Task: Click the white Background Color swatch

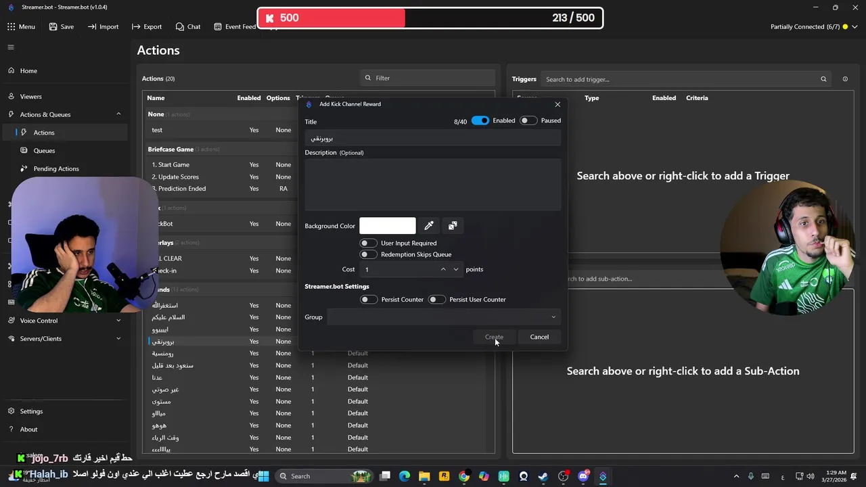Action: (x=388, y=225)
